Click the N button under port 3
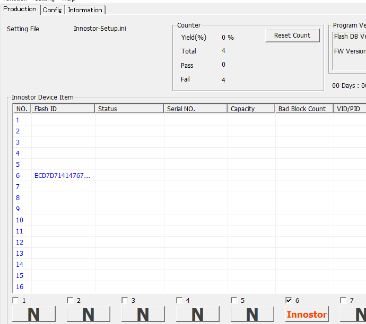 143,314
